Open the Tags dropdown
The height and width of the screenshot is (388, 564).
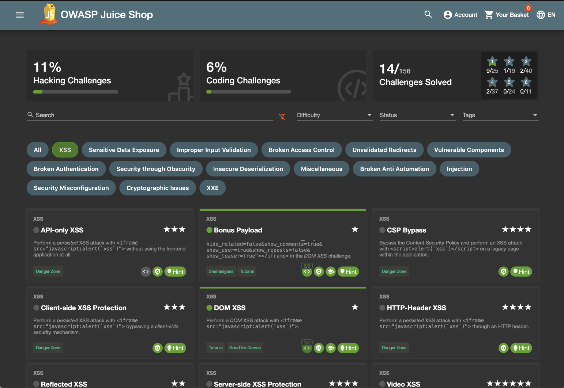point(500,115)
